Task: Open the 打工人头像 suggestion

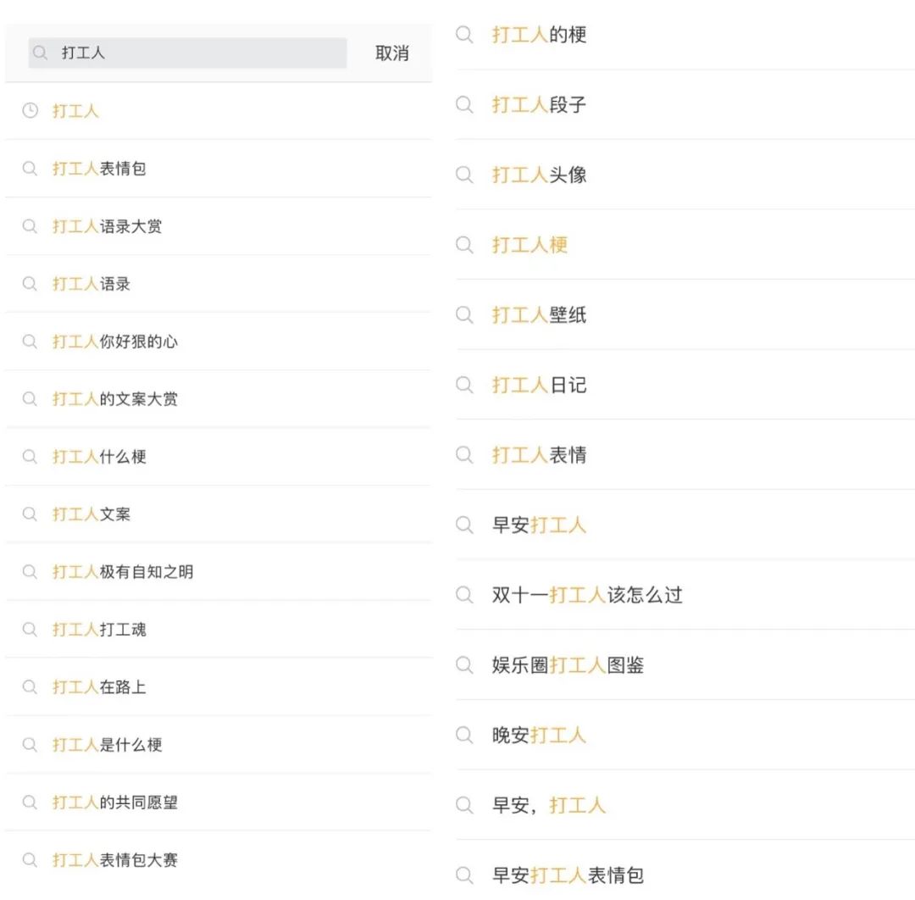Action: 539,175
